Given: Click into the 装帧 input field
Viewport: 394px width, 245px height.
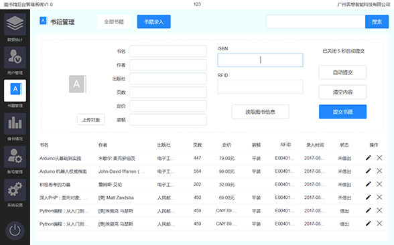Looking at the screenshot, I should 168,120.
